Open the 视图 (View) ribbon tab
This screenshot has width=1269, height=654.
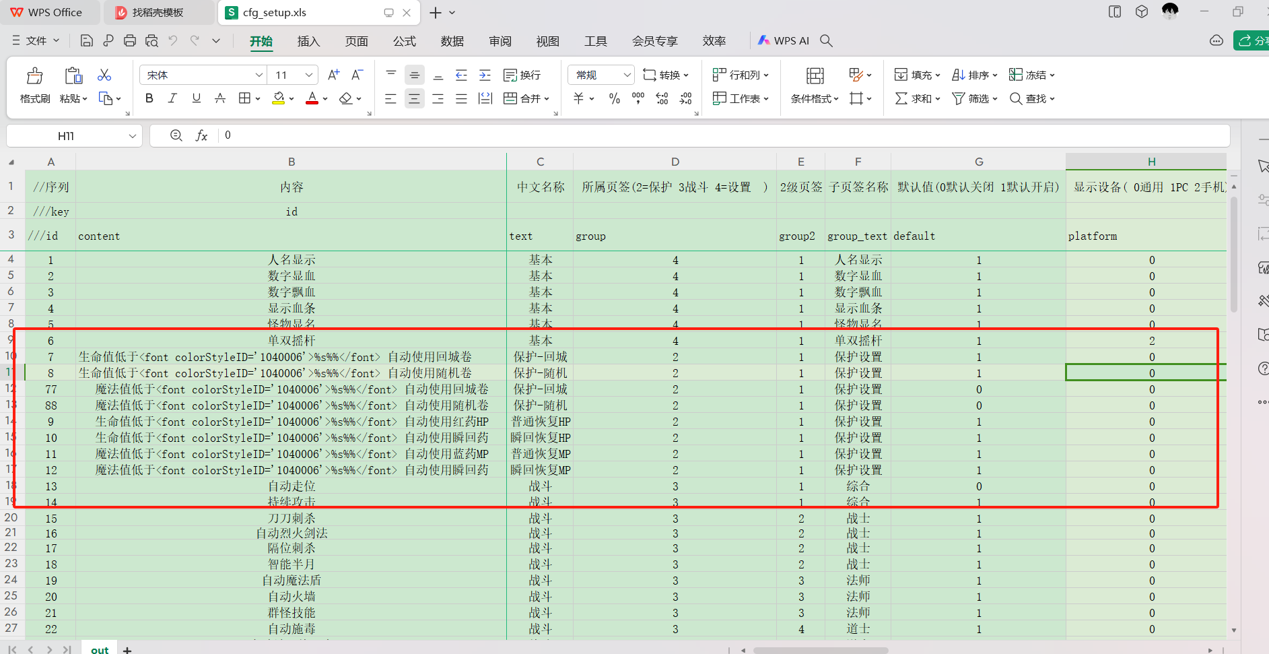[547, 41]
